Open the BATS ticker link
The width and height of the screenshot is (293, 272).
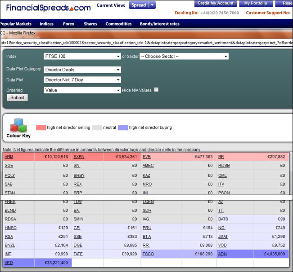coord(223,219)
